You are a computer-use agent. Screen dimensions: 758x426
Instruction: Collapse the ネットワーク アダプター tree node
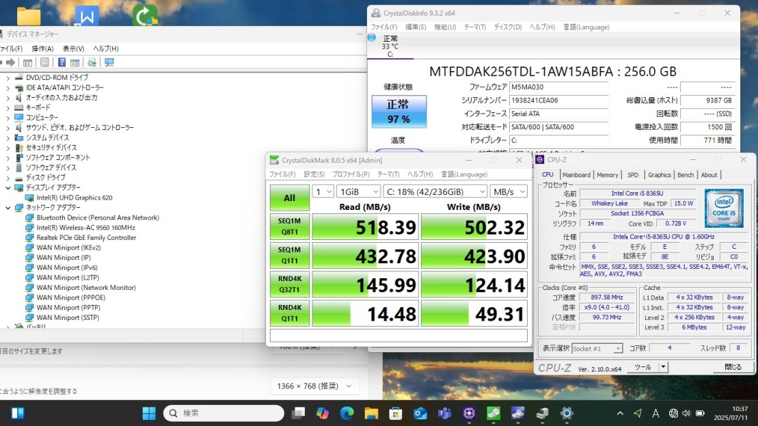[8, 207]
